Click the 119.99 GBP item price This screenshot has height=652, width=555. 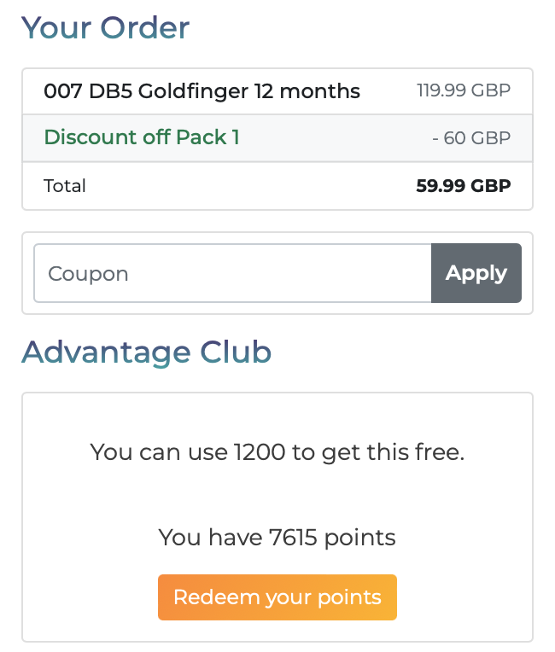click(464, 90)
